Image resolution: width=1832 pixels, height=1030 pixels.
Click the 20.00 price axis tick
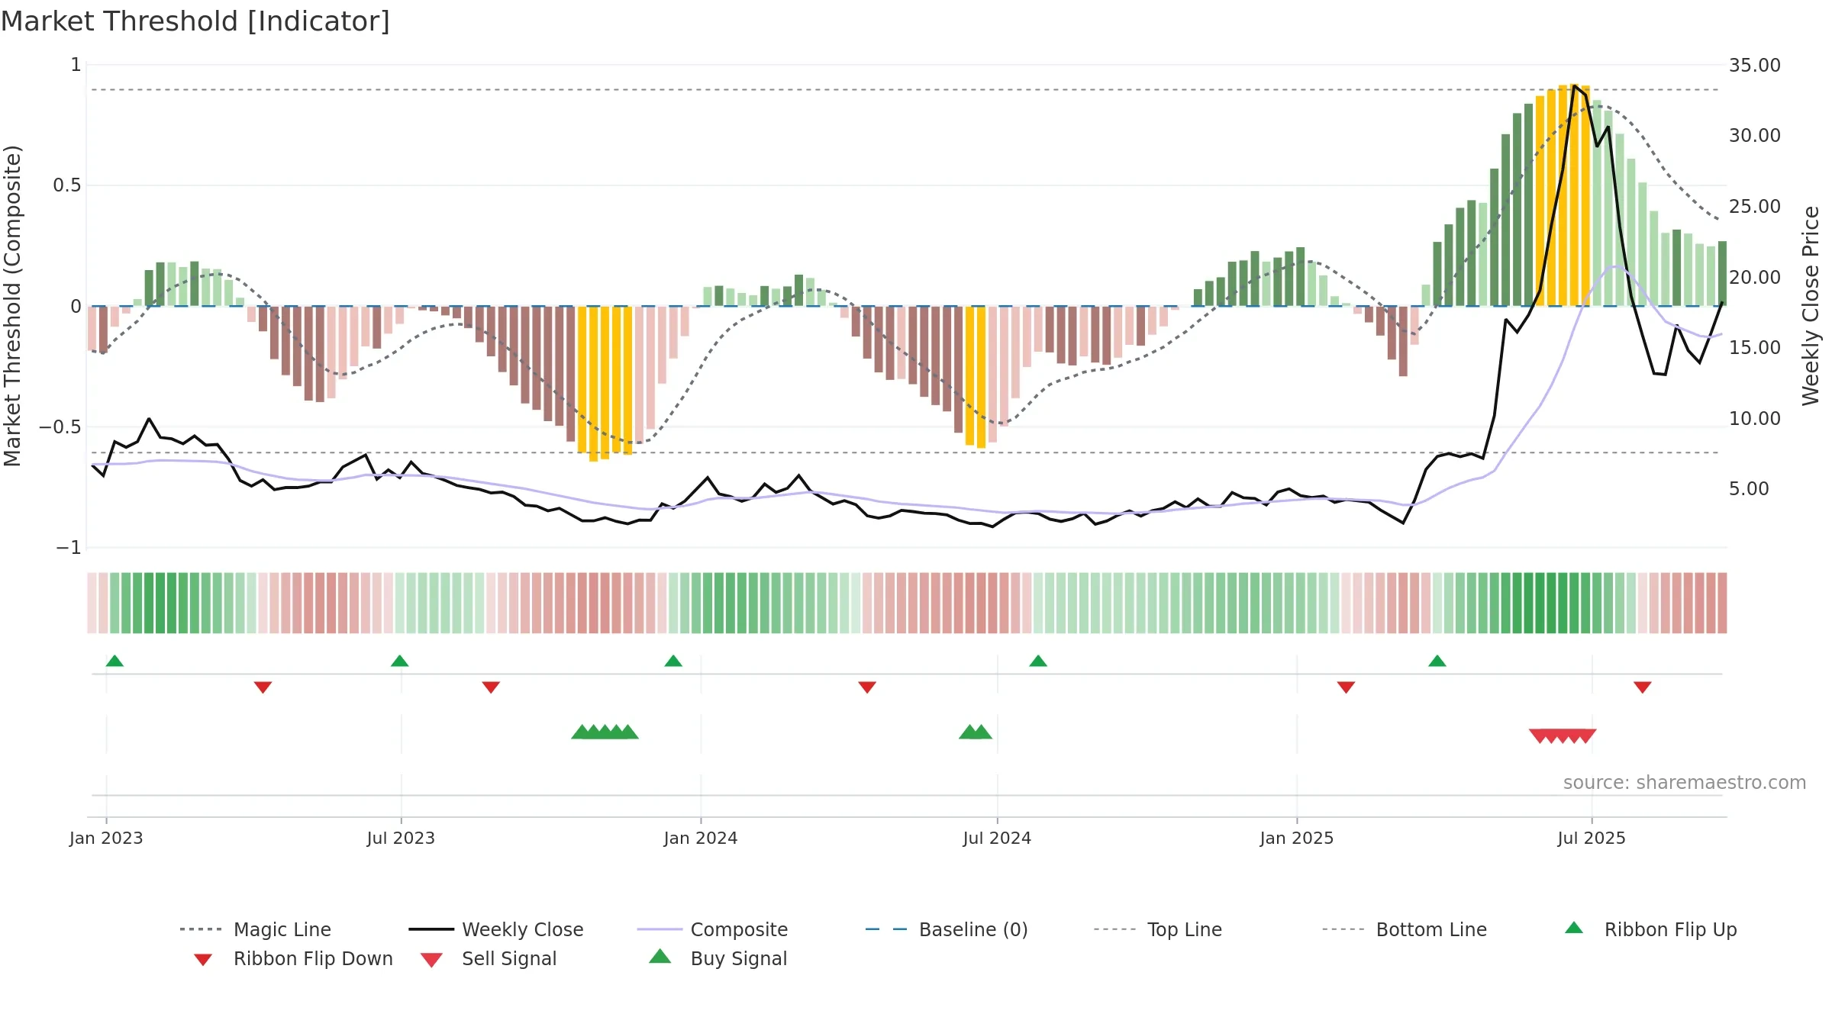pyautogui.click(x=1755, y=278)
